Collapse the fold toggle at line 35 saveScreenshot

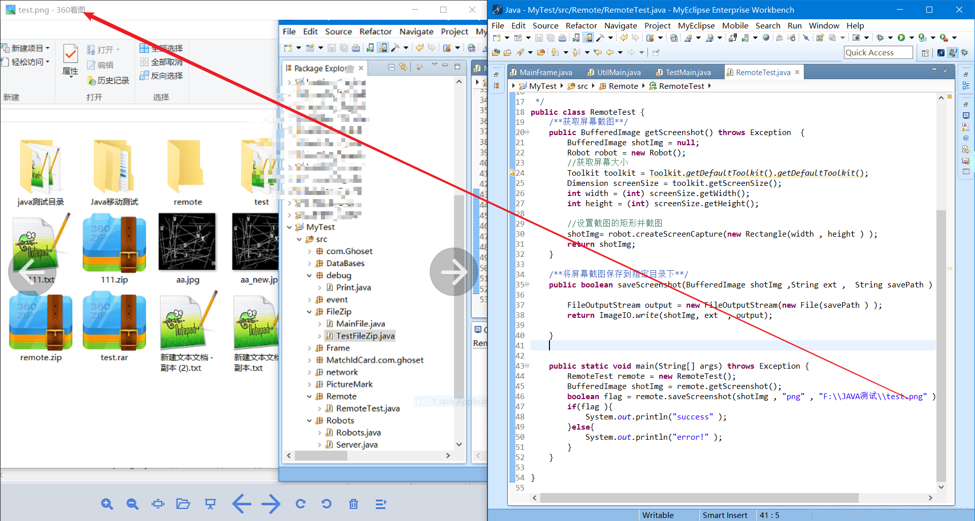pos(527,284)
